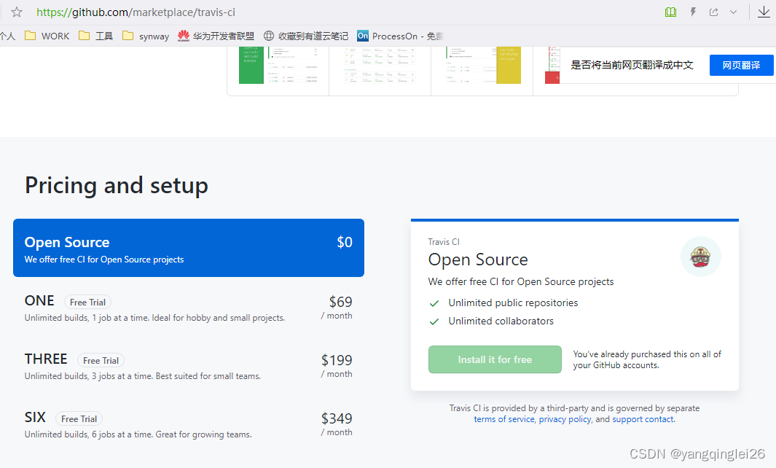Open the second build list screenshot thumbnail
Viewport: 776px width, 468px height.
(380, 66)
